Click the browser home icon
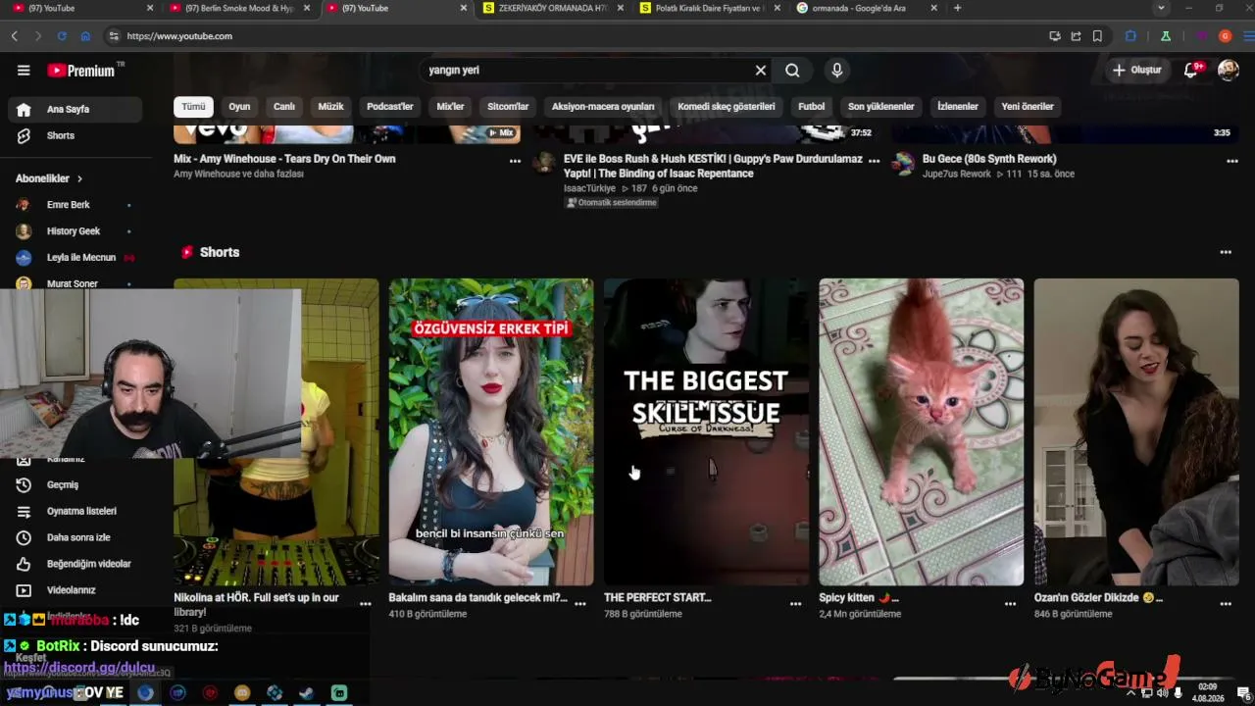 coord(85,36)
